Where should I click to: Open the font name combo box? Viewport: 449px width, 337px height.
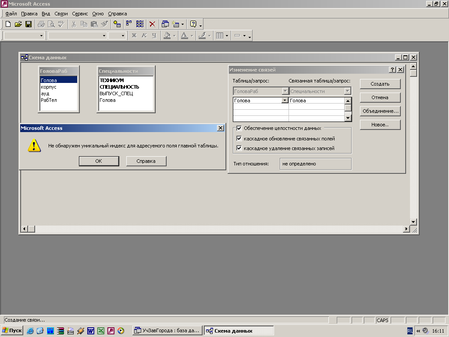pyautogui.click(x=77, y=36)
